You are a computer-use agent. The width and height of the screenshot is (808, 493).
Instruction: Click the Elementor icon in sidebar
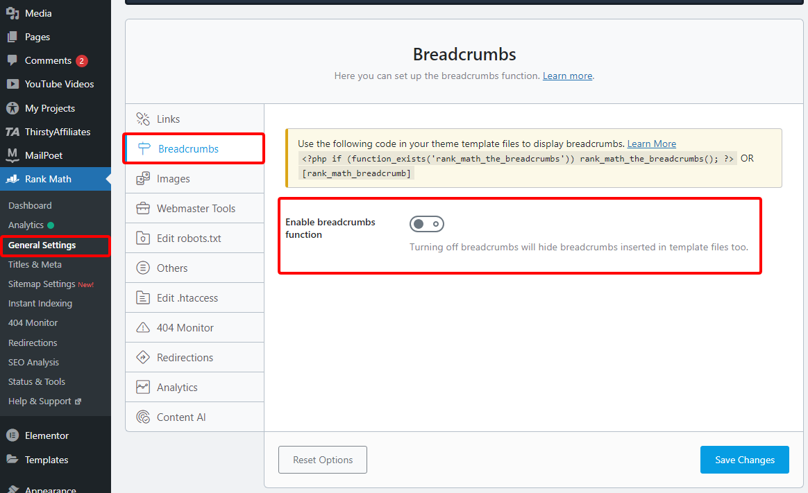click(x=12, y=435)
